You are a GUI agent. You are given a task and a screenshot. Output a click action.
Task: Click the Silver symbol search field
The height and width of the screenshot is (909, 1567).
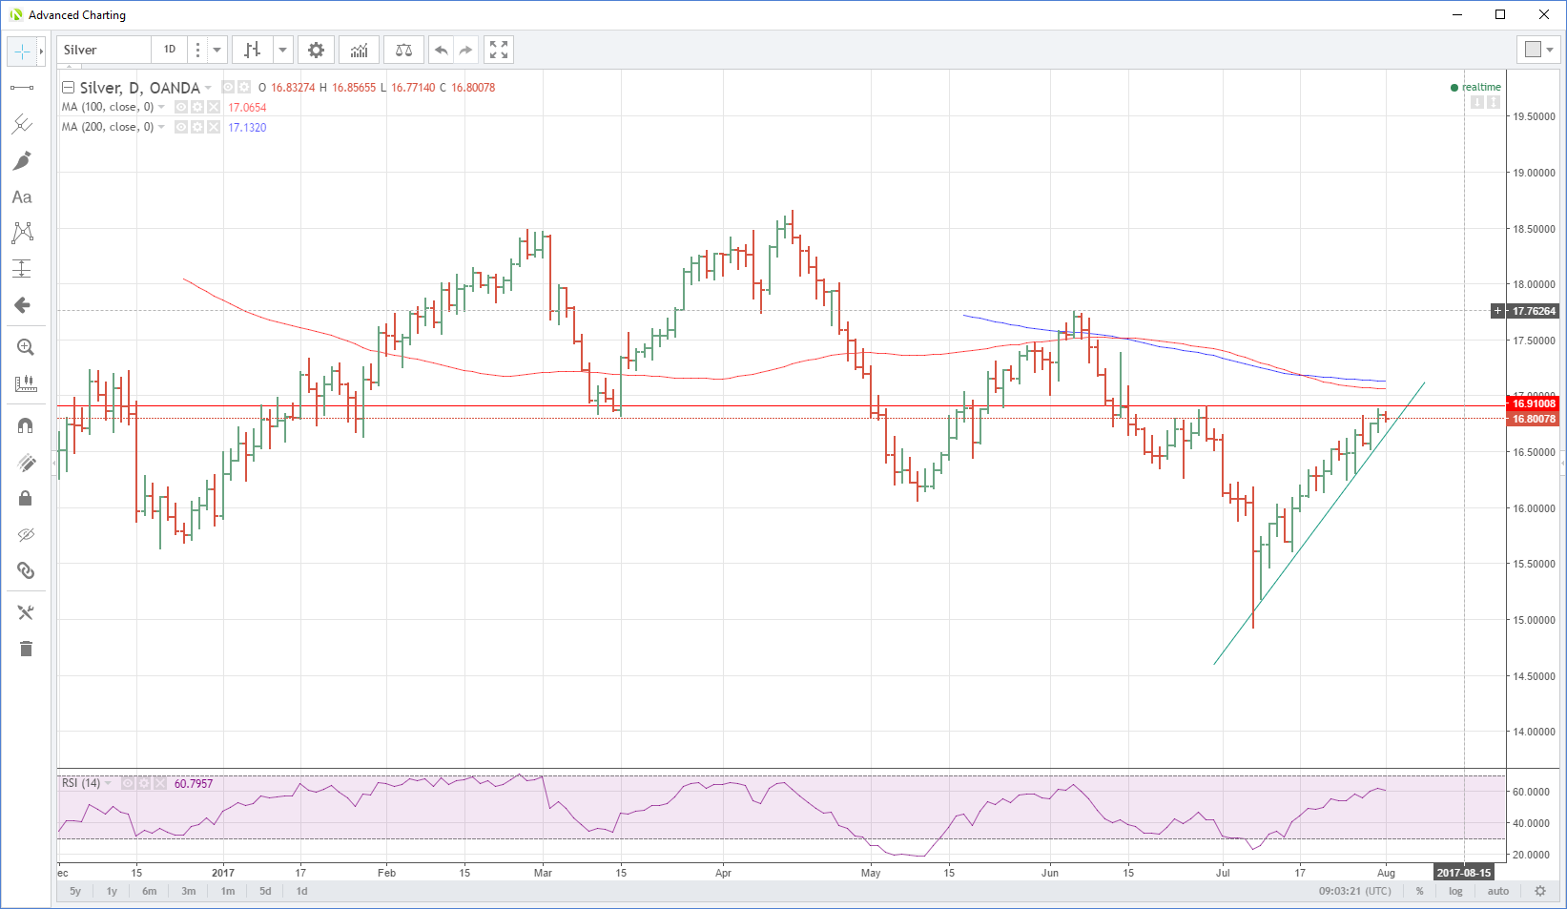tap(104, 50)
